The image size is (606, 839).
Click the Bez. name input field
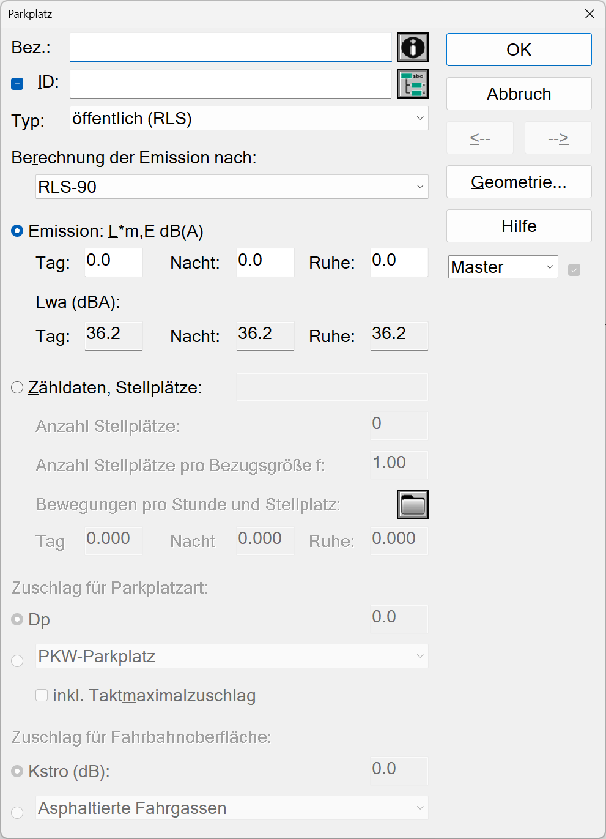(231, 47)
